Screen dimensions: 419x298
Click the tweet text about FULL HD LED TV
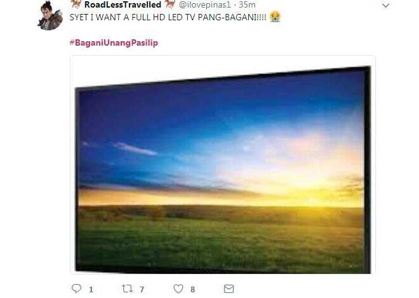[168, 17]
